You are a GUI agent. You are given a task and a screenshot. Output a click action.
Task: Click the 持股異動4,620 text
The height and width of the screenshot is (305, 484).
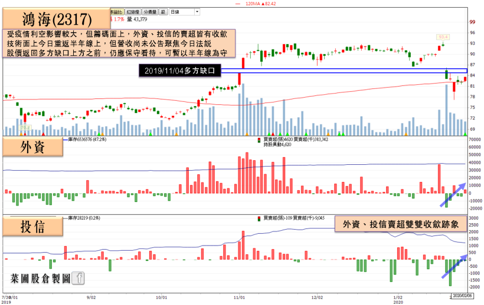click(277, 144)
